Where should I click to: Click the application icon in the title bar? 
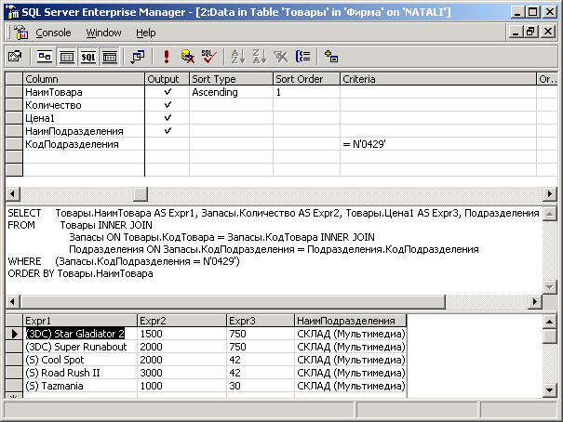click(13, 12)
